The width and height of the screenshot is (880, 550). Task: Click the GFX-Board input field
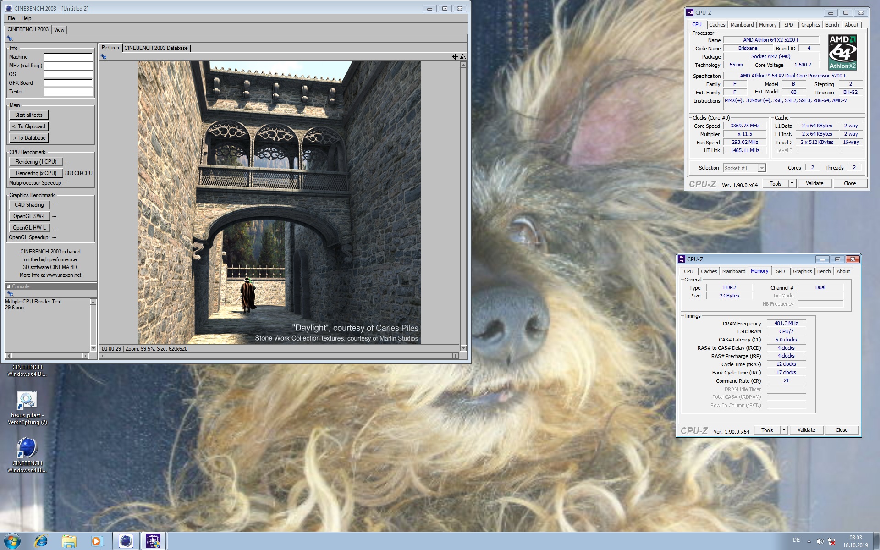[x=68, y=83]
